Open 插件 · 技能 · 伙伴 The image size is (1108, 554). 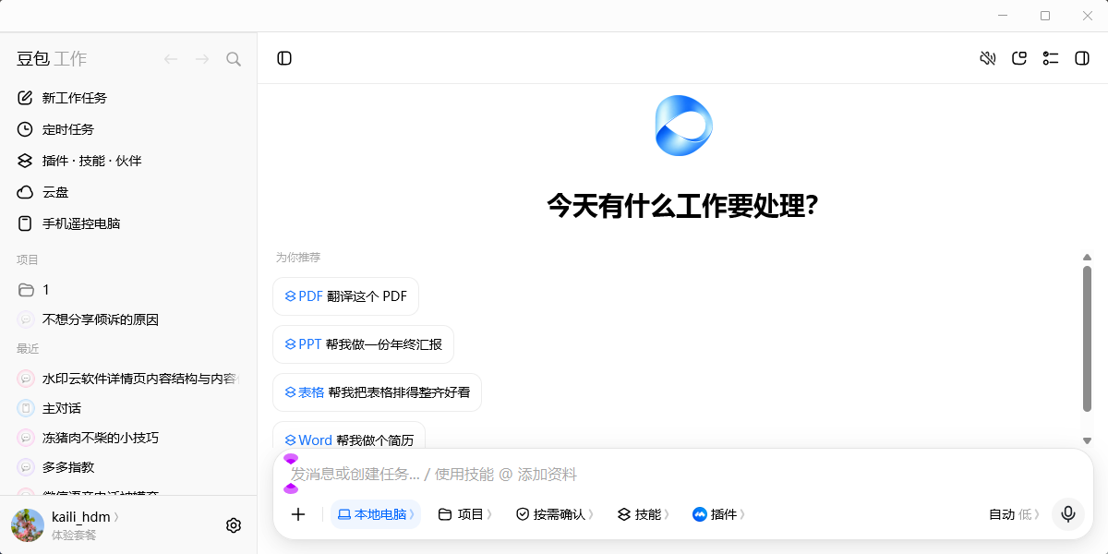(x=128, y=161)
